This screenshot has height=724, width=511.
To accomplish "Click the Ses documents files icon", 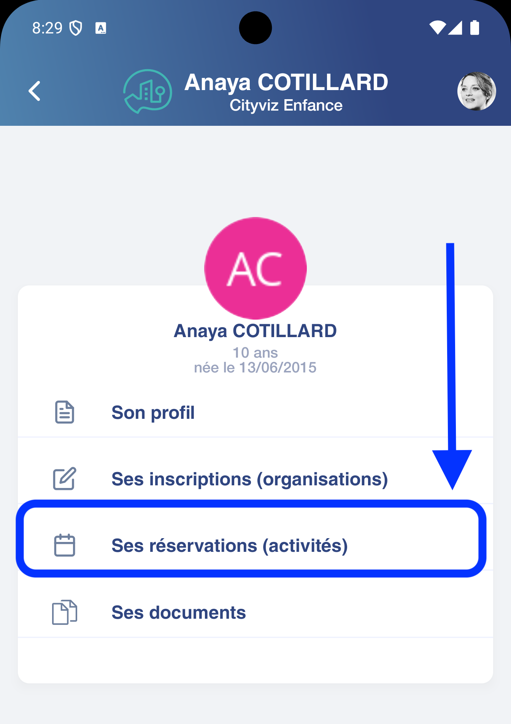I will (65, 612).
